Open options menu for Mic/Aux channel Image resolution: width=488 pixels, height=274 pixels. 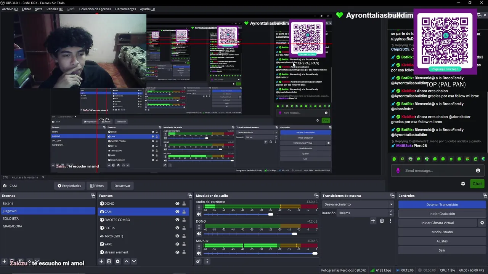(199, 247)
